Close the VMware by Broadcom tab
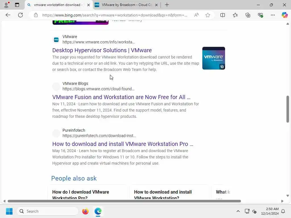 [x=157, y=5]
